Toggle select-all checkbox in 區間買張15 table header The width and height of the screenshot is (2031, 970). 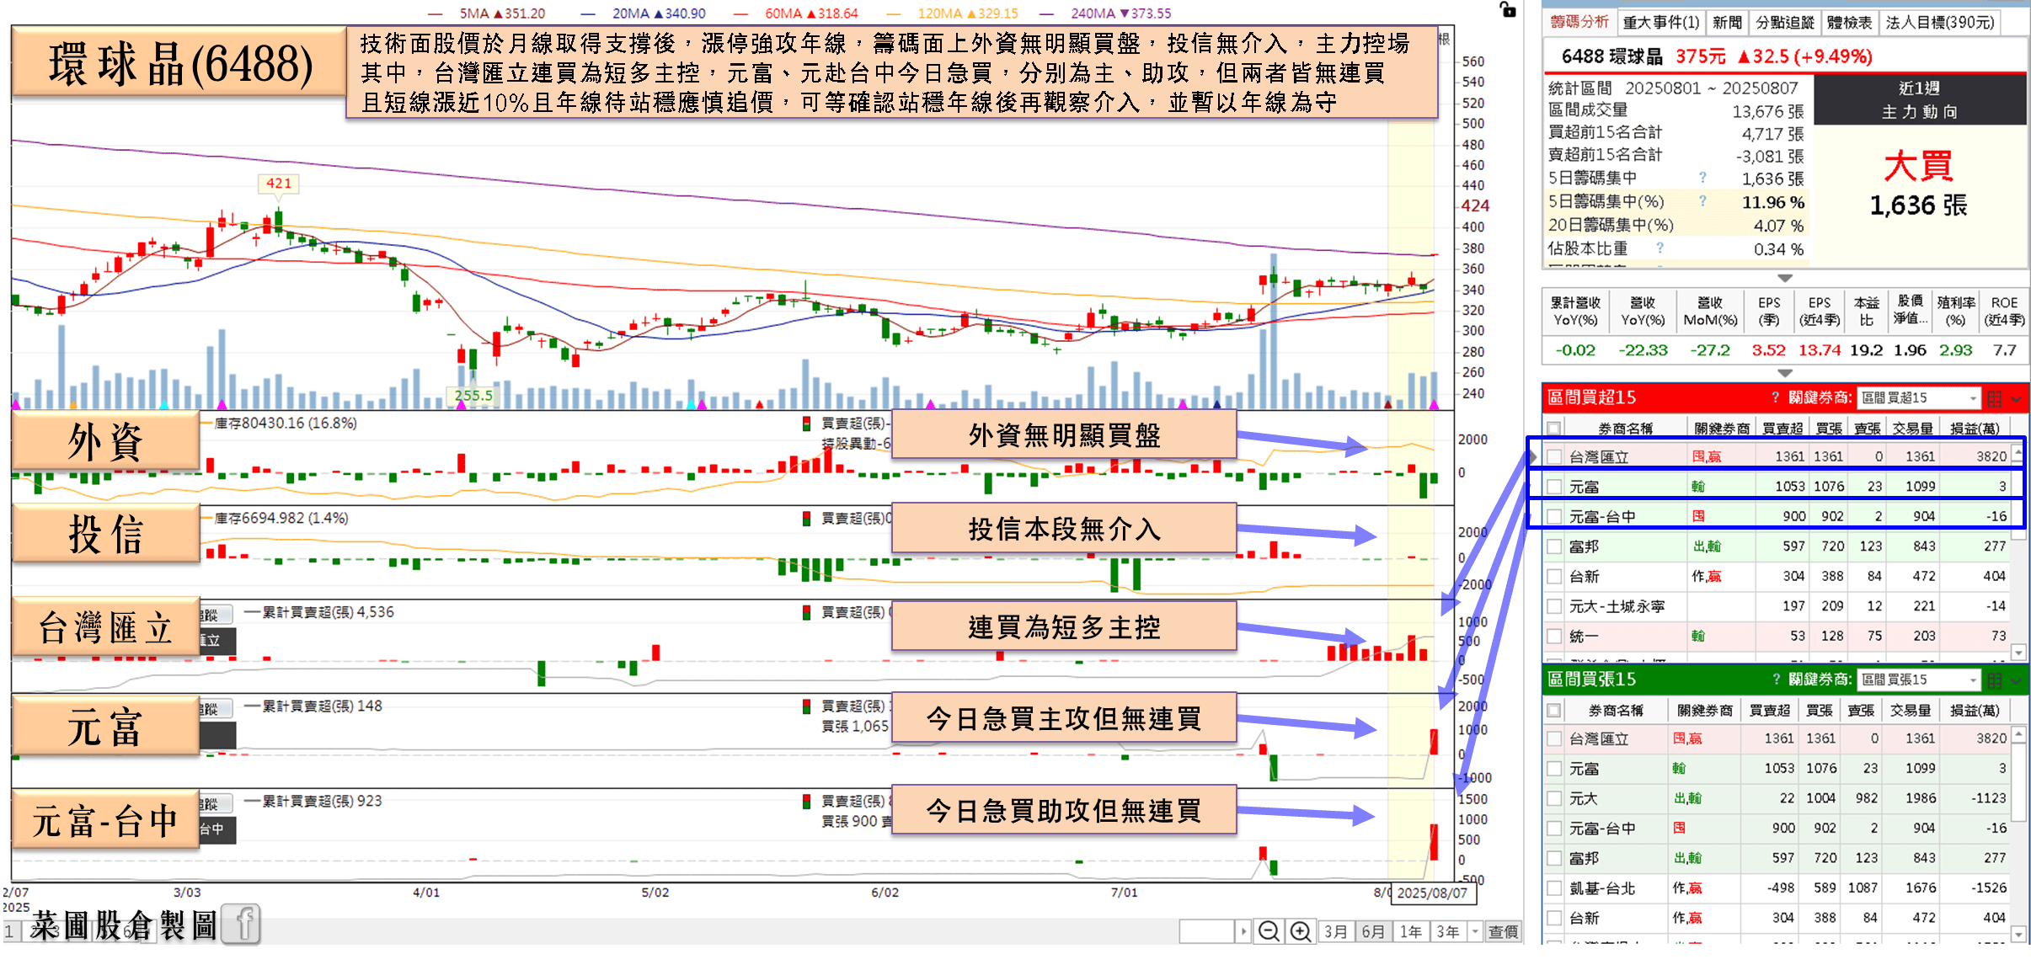(1554, 711)
